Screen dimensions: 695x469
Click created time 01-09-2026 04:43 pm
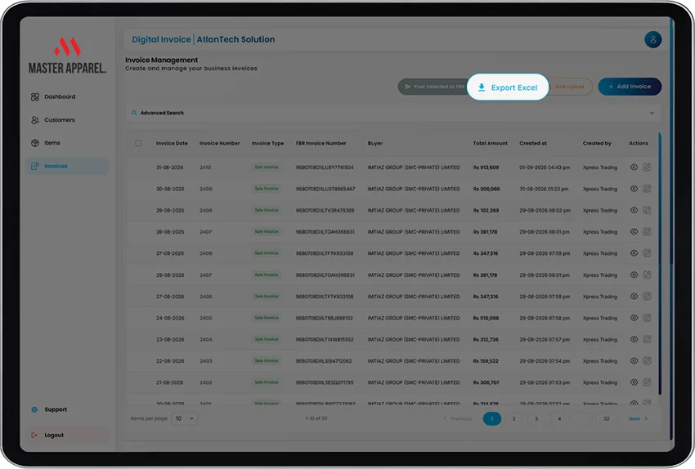[x=545, y=167]
